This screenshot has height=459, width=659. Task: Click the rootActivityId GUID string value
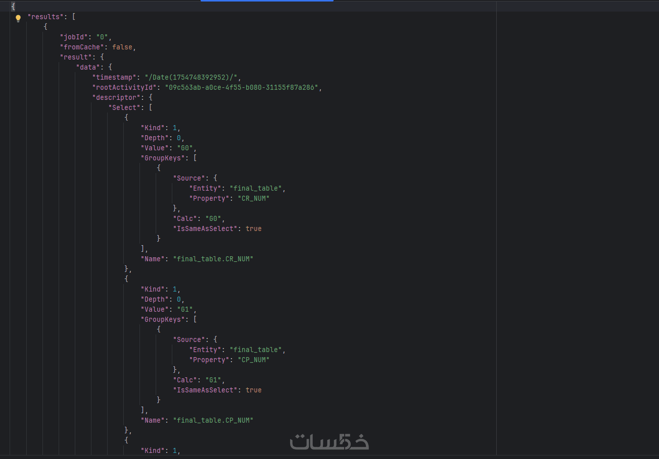[x=243, y=87]
